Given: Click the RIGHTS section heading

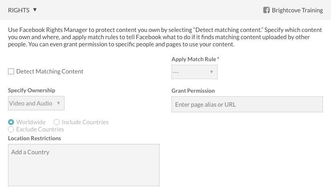Looking at the screenshot, I should [x=19, y=10].
